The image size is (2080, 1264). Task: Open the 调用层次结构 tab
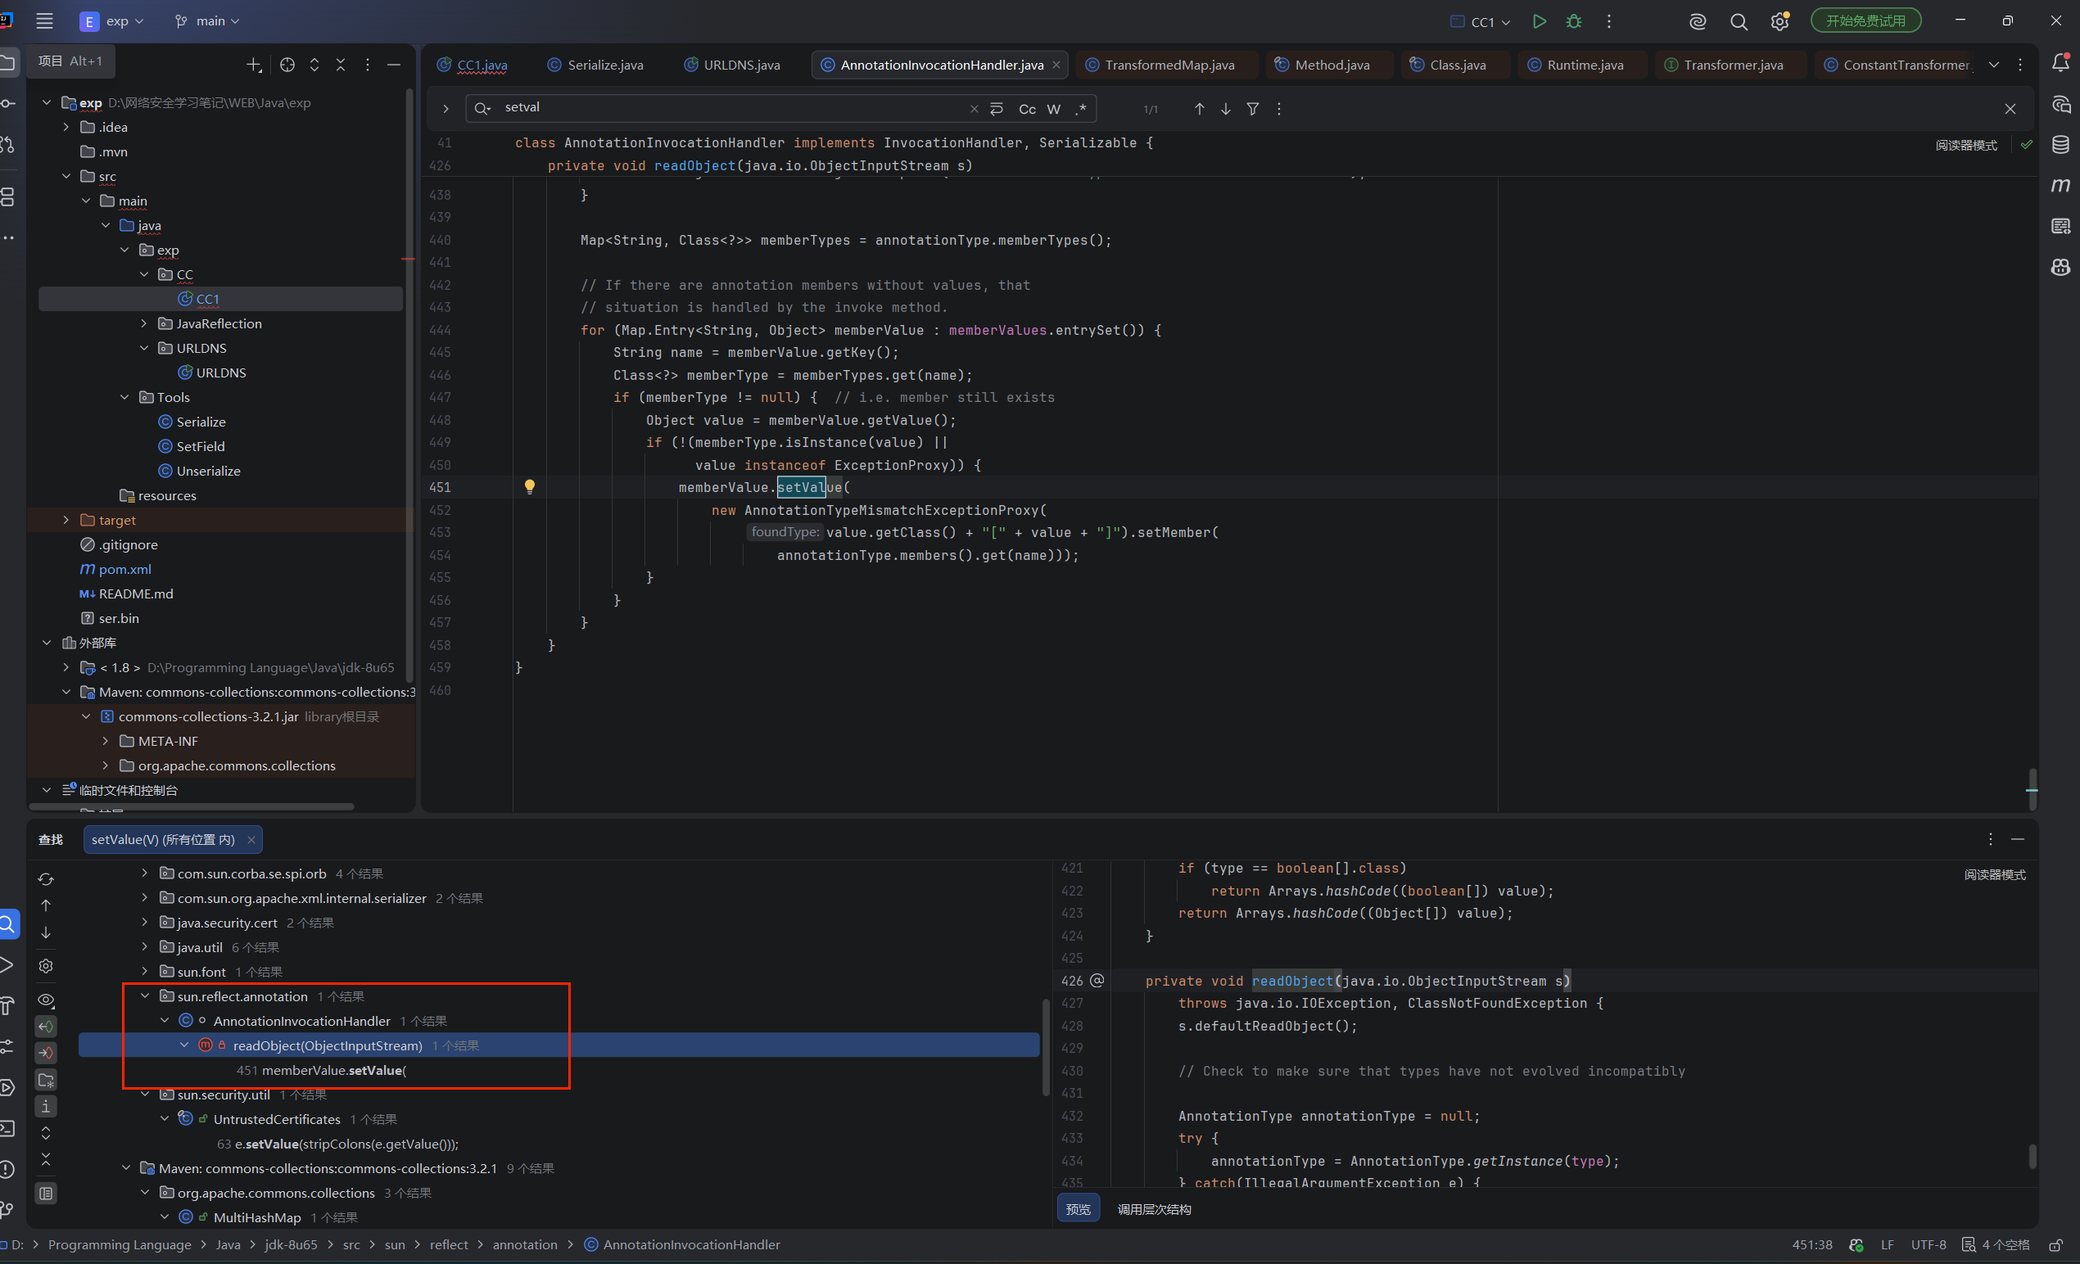click(x=1154, y=1209)
